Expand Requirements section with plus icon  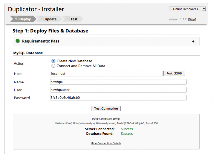click(x=193, y=41)
